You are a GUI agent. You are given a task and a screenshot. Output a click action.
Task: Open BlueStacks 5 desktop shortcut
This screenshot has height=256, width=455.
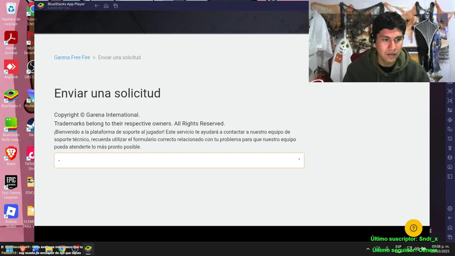(11, 98)
